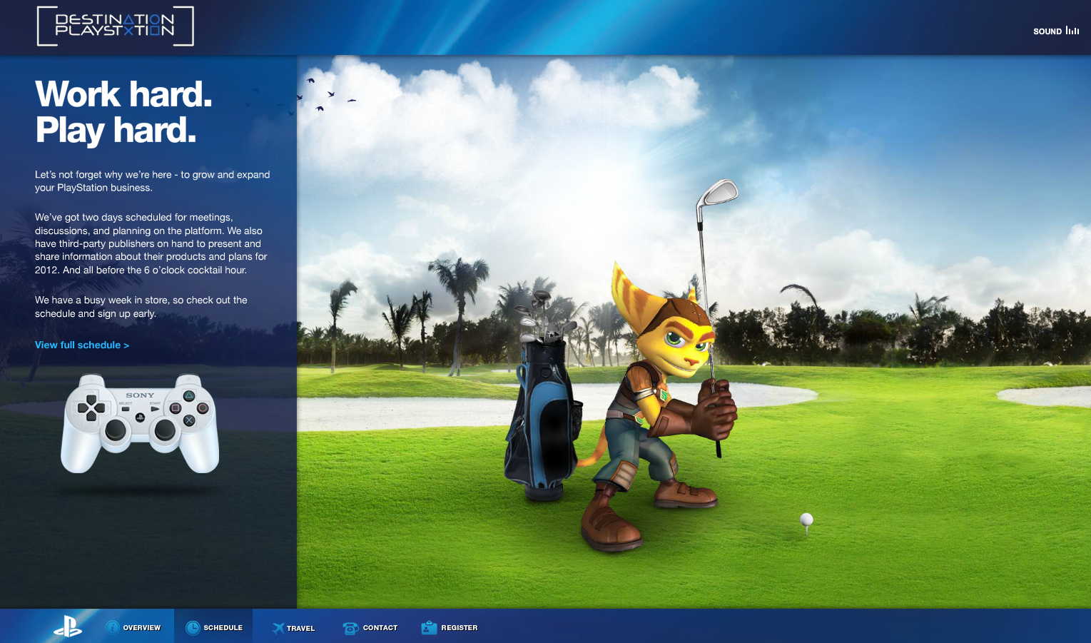Click the paragraph starting "We've got two days"
The image size is (1091, 643).
(x=151, y=243)
